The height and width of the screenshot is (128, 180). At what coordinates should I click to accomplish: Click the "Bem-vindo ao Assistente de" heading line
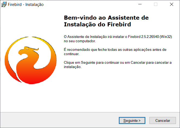coord(106,18)
